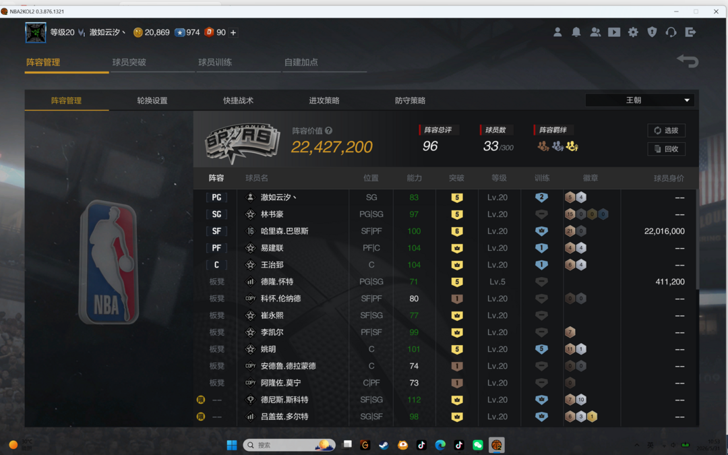Viewport: 728px width, 455px height.
Task: Click the 回收 button
Action: pyautogui.click(x=666, y=149)
